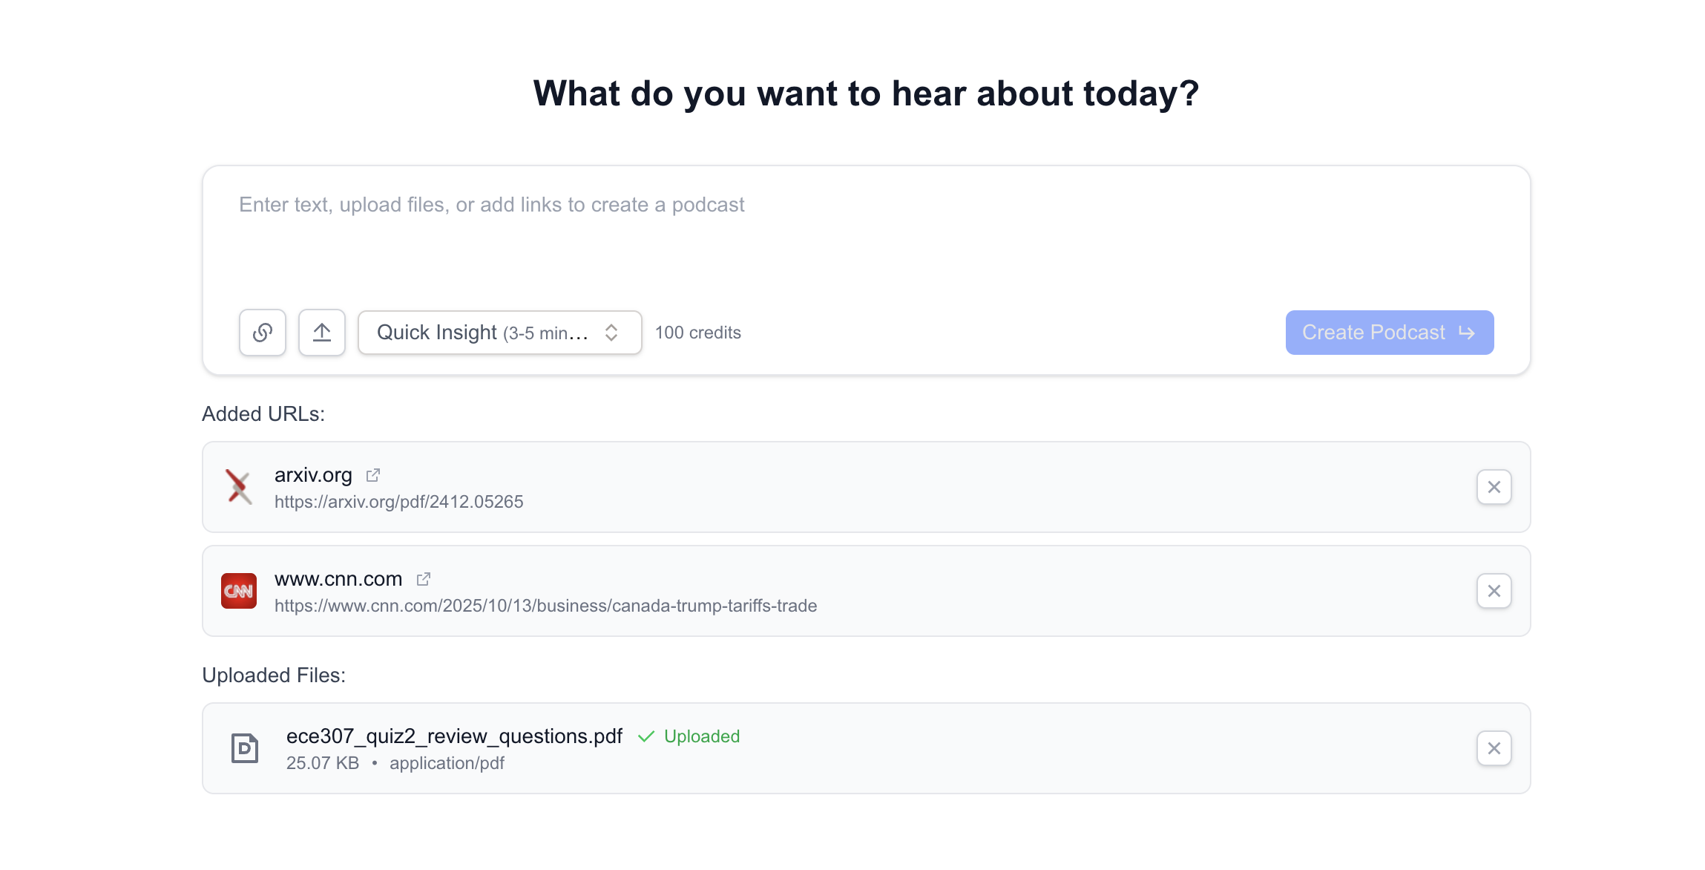Open the CNN tariffs article link
Screen dimensions: 1705x870
pos(545,606)
